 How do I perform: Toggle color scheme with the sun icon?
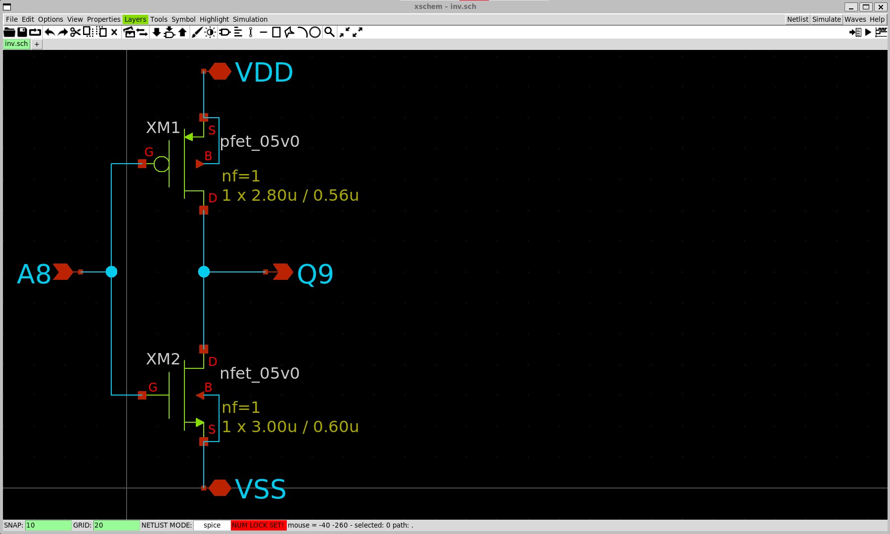(x=210, y=32)
